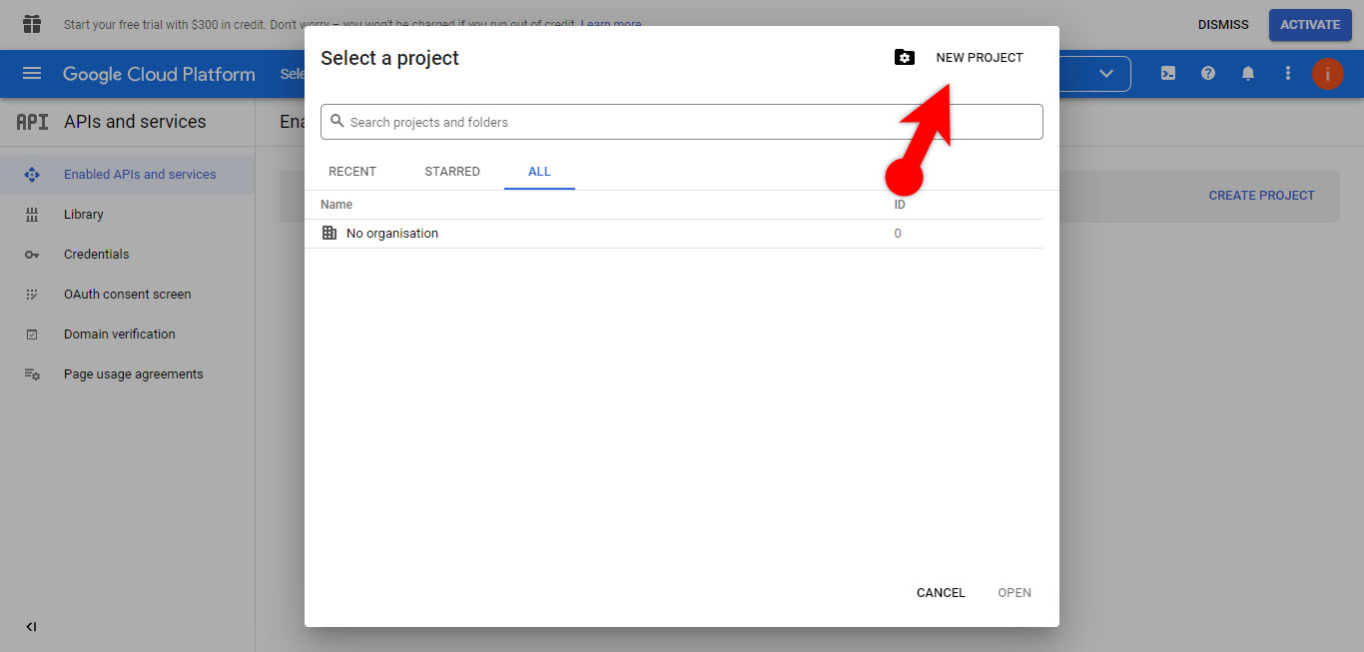Viewport: 1364px width, 652px height.
Task: Select the ALL tab
Action: 539,172
